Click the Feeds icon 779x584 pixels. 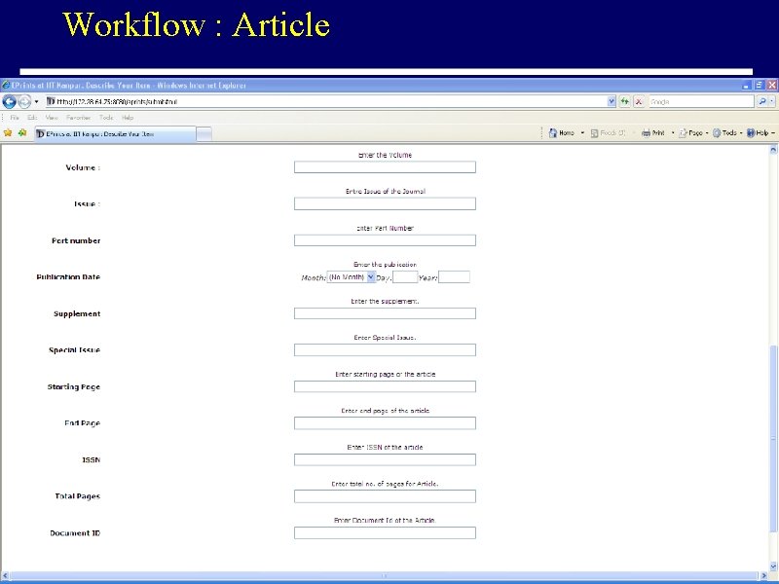pyautogui.click(x=596, y=131)
